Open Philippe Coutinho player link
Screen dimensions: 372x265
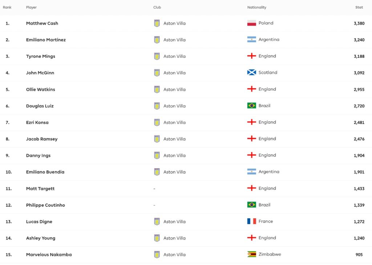45,205
